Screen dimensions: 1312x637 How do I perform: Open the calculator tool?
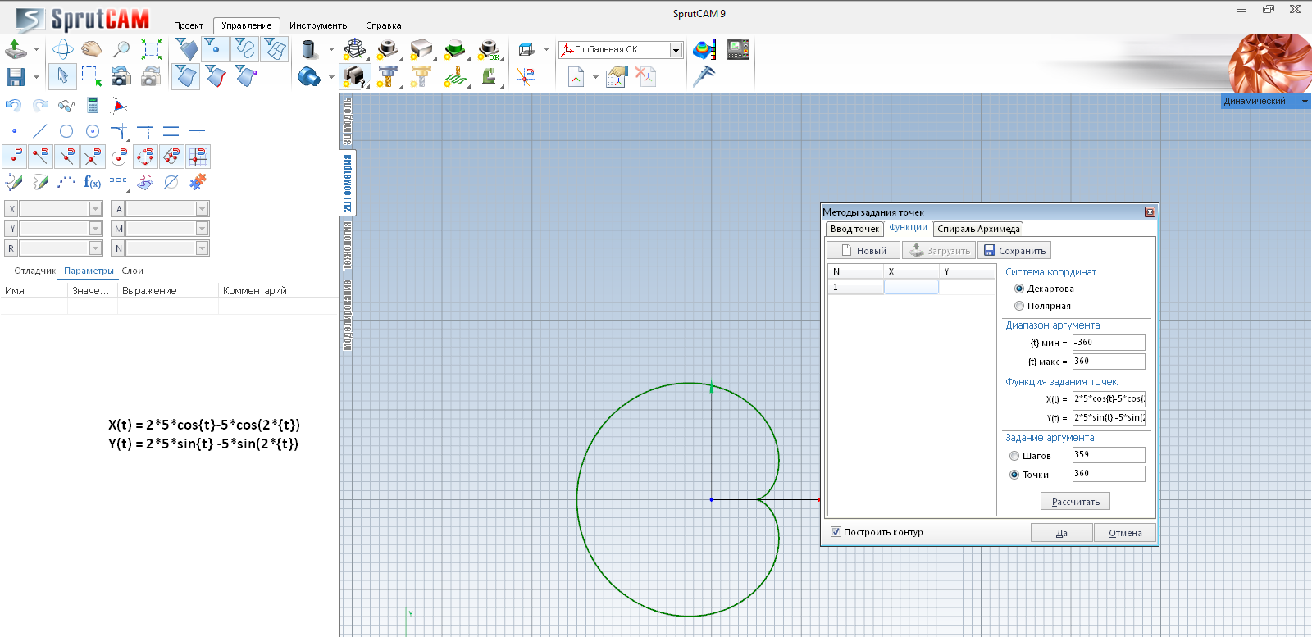tap(93, 106)
